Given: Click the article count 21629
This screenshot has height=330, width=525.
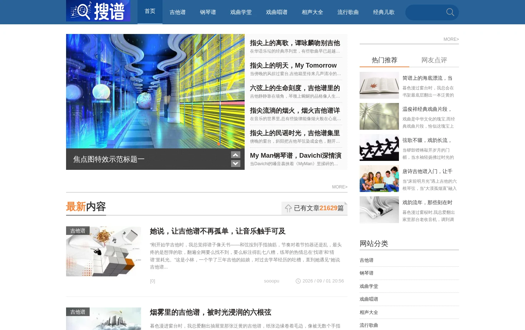Looking at the screenshot, I should click(x=329, y=208).
